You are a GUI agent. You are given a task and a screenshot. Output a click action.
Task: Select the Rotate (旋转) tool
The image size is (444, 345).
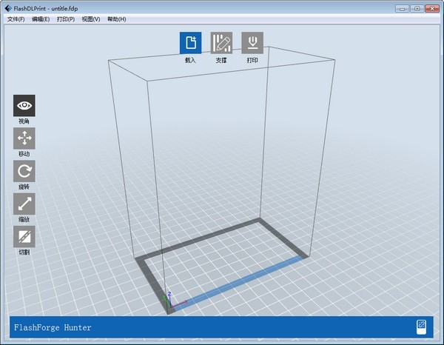coord(24,171)
